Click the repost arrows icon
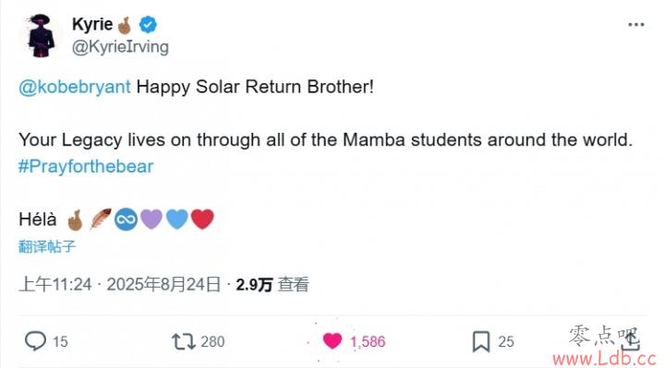The width and height of the screenshot is (665, 368). tap(183, 341)
